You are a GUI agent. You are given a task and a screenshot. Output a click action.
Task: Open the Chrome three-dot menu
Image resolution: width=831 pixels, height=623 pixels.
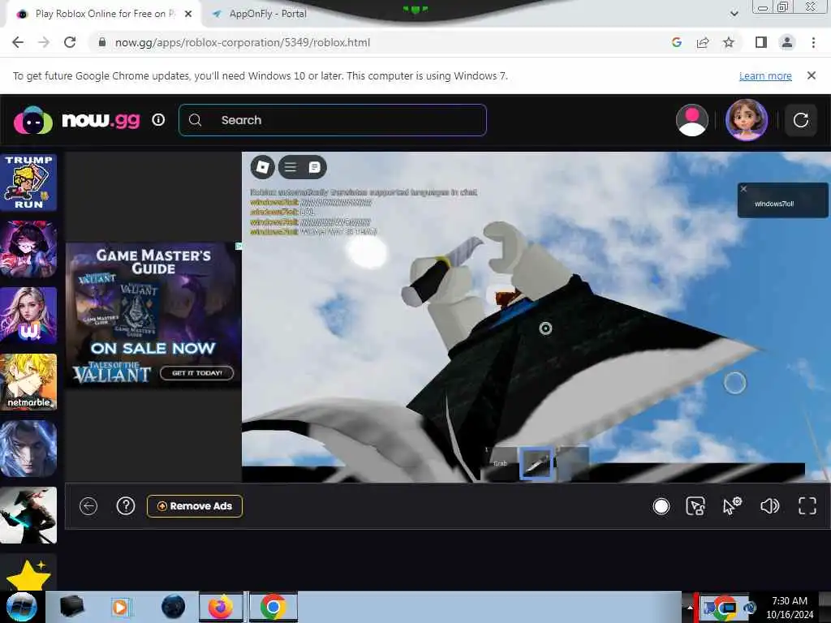pyautogui.click(x=813, y=42)
